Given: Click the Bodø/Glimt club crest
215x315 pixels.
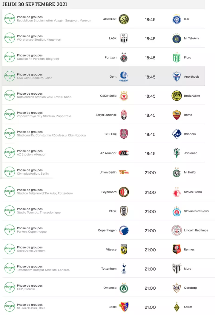Looking at the screenshot, I should (176, 95).
